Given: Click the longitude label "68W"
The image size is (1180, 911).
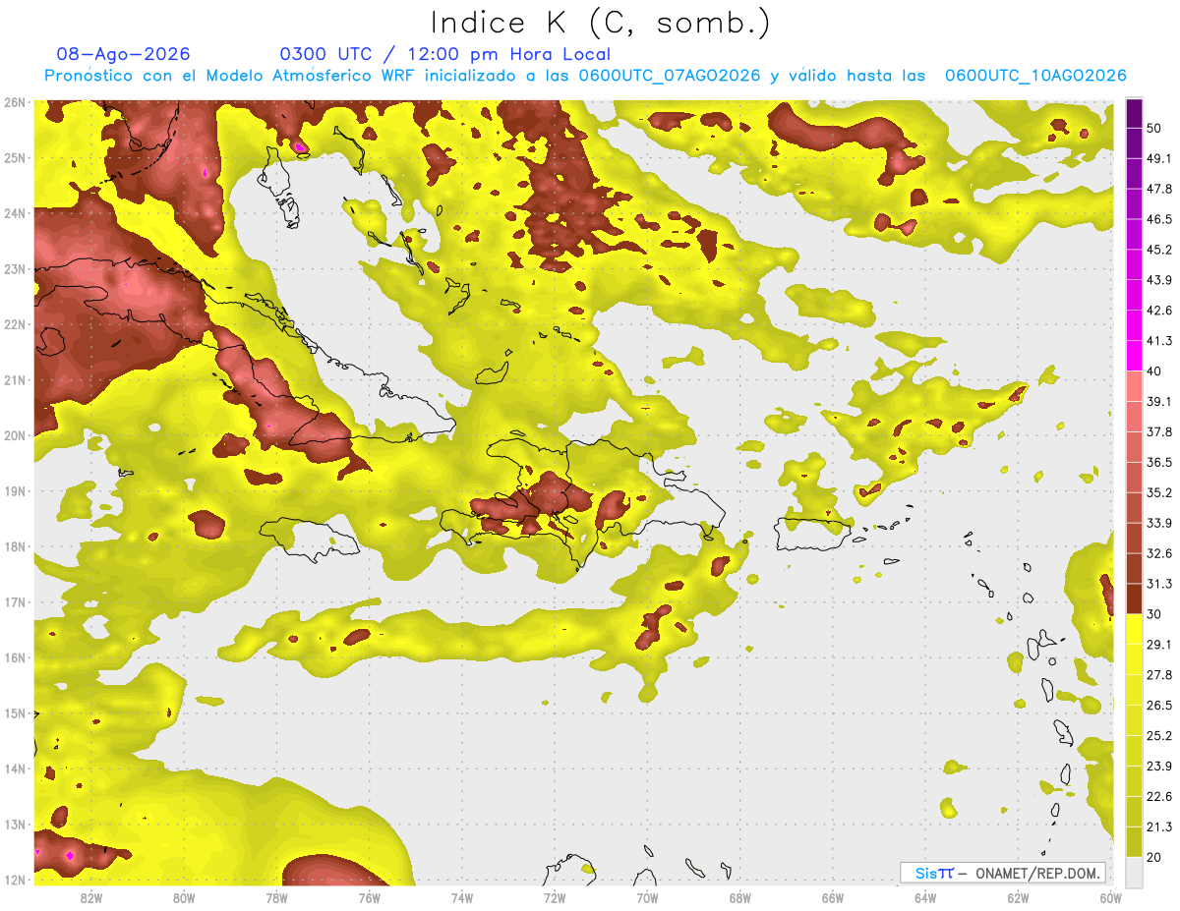Looking at the screenshot, I should pyautogui.click(x=739, y=897).
